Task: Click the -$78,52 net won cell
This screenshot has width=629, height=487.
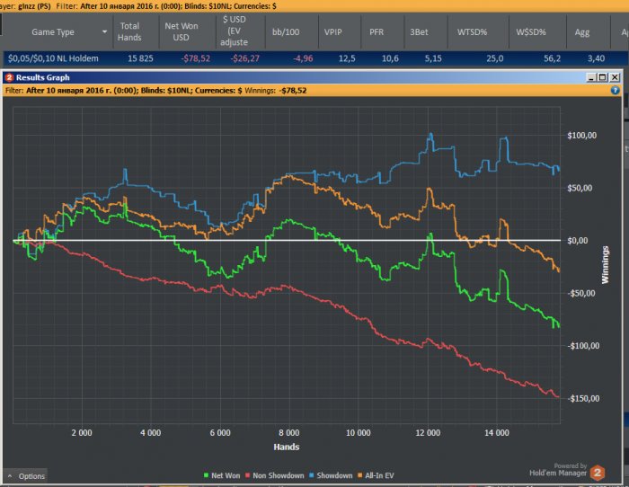Action: tap(195, 58)
